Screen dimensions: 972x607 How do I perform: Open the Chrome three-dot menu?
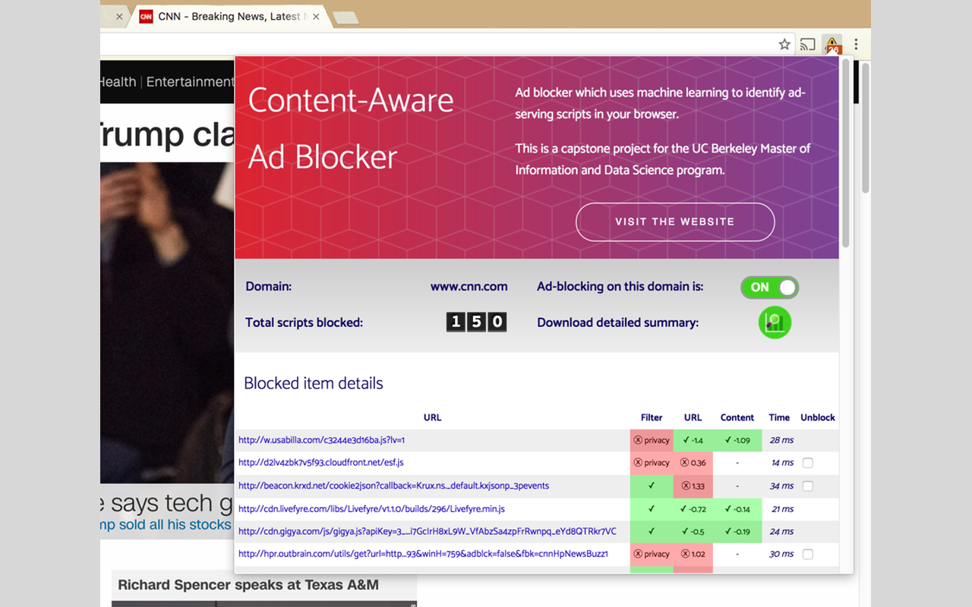[x=856, y=45]
